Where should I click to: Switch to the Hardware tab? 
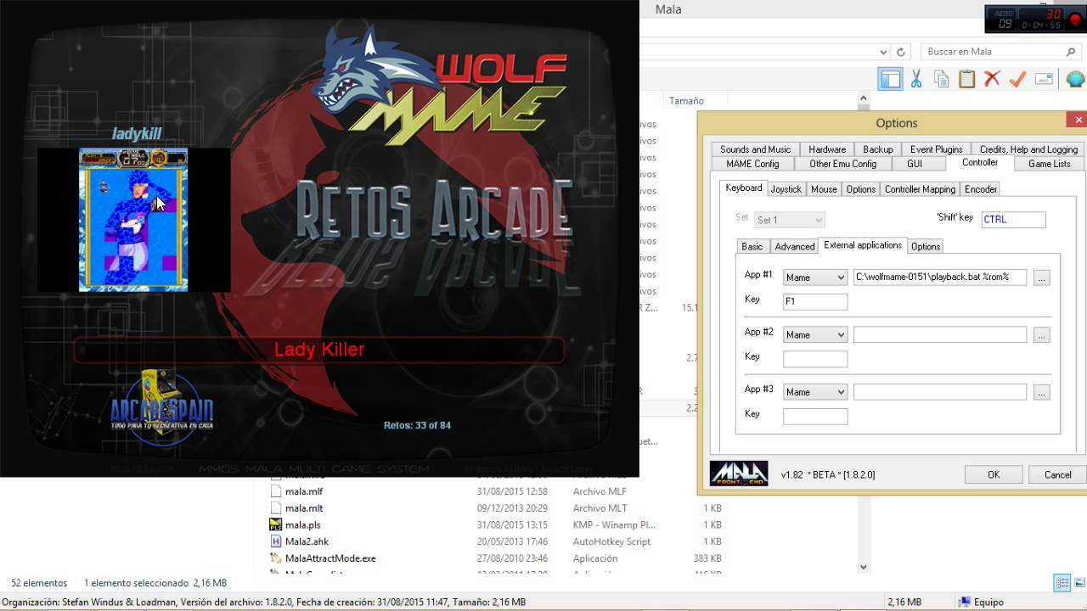[x=827, y=149]
